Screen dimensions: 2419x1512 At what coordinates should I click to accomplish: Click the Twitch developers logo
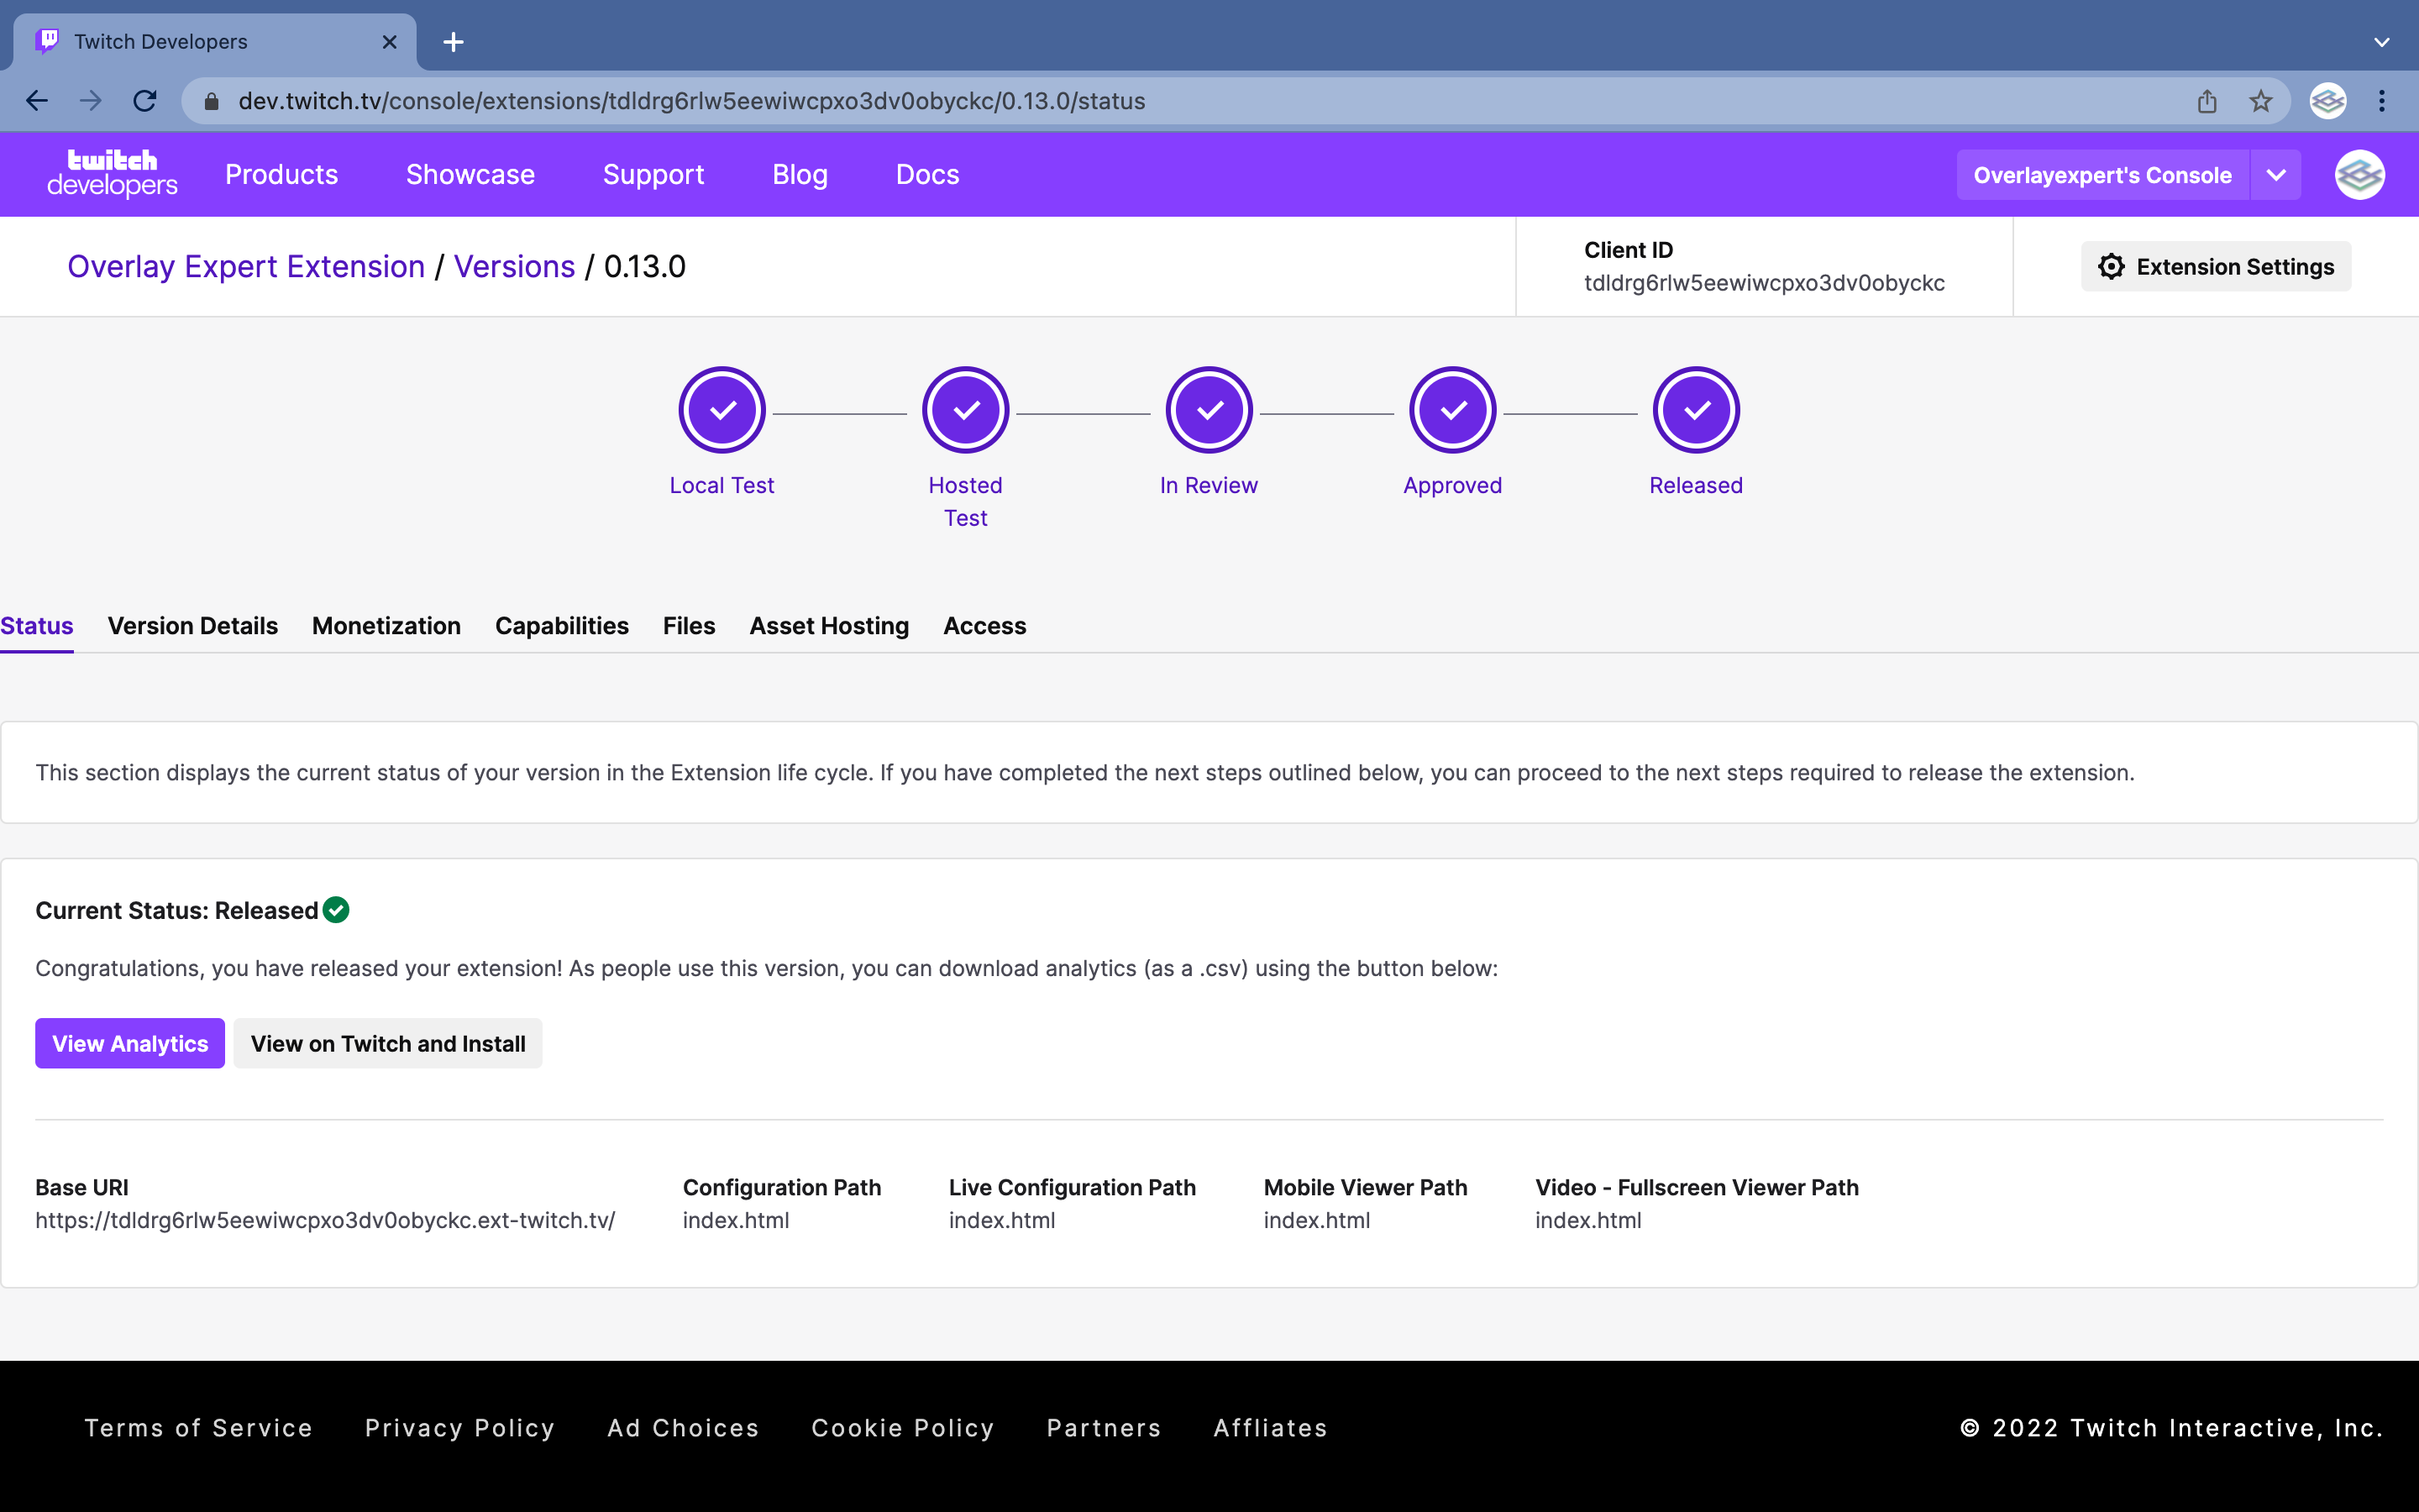(111, 173)
